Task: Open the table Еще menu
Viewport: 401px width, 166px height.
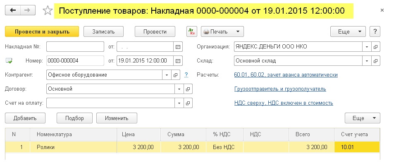Action: (363, 118)
